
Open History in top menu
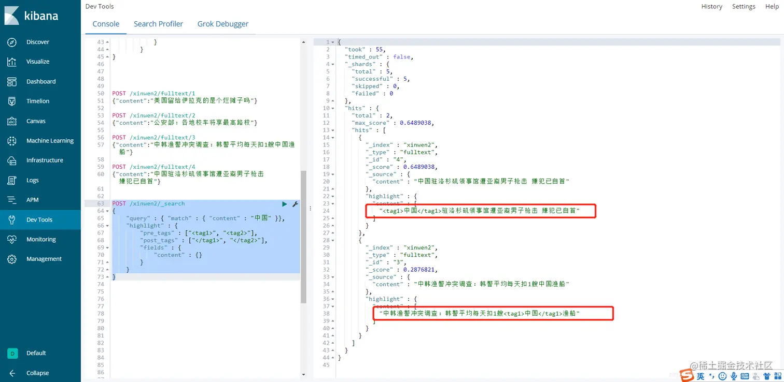[711, 7]
